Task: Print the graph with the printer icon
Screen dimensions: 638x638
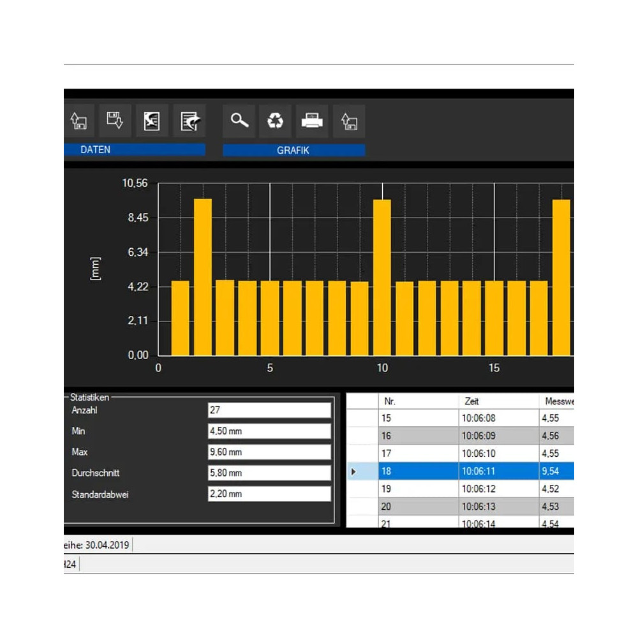Action: click(312, 121)
